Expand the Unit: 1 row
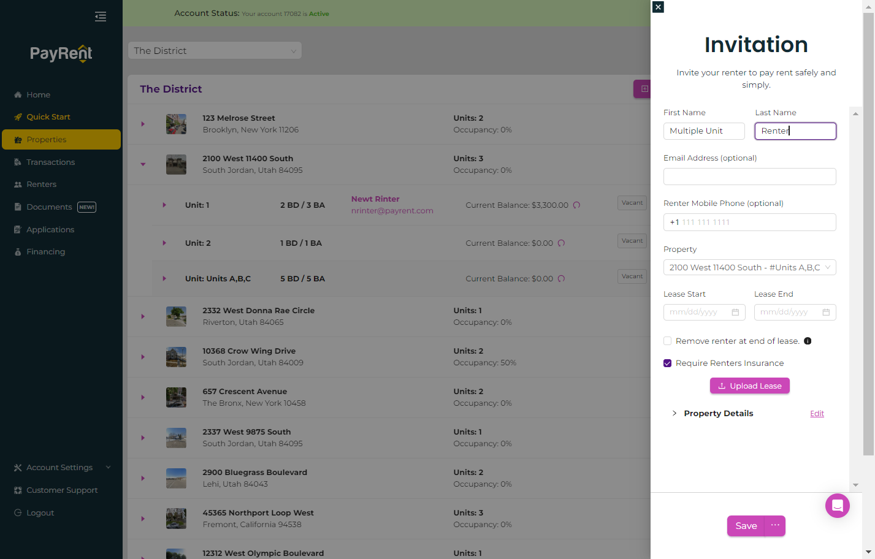 point(164,205)
